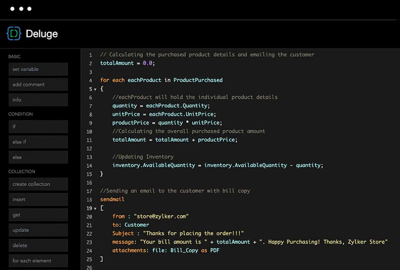
Task: Click the "store@zylker.com" string in code
Action: [x=161, y=216]
